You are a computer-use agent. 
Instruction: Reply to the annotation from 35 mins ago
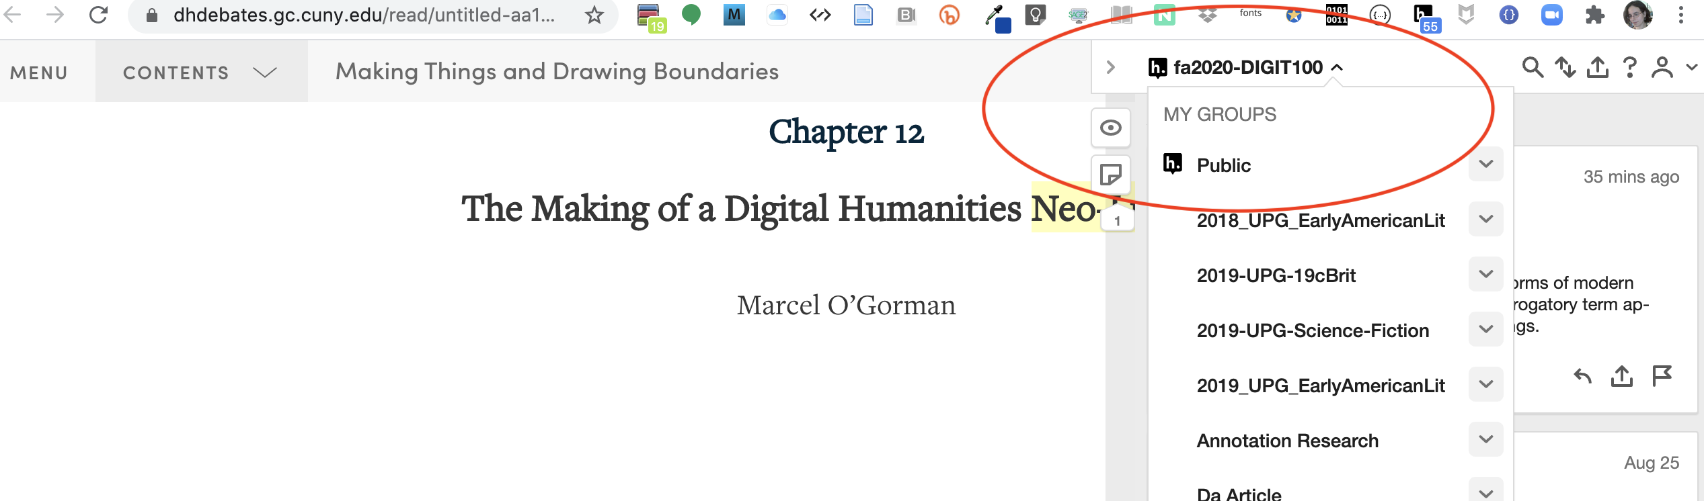[x=1582, y=376]
